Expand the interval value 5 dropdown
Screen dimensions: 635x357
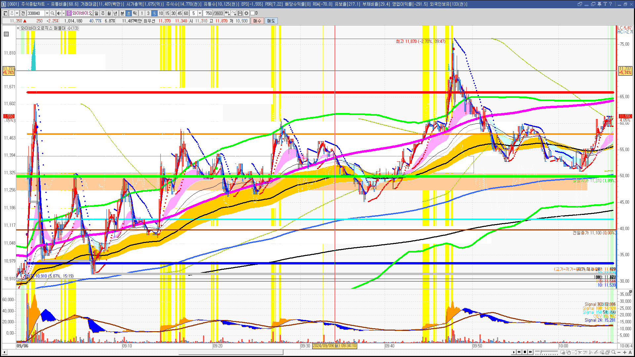[200, 13]
